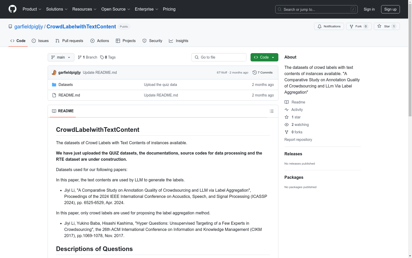Screen dimensions: 412x258
Task: Open the README.md file
Action: click(x=69, y=95)
